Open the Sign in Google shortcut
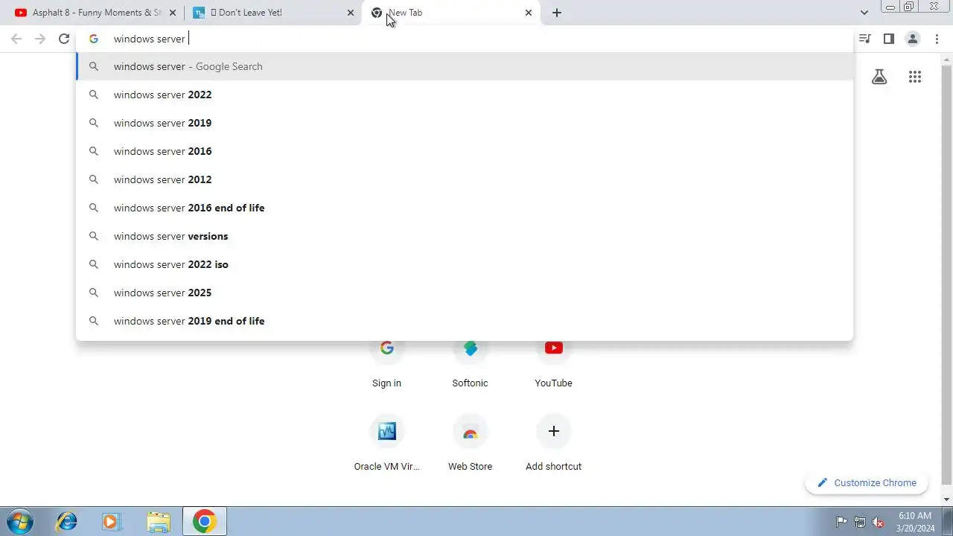 pos(386,361)
